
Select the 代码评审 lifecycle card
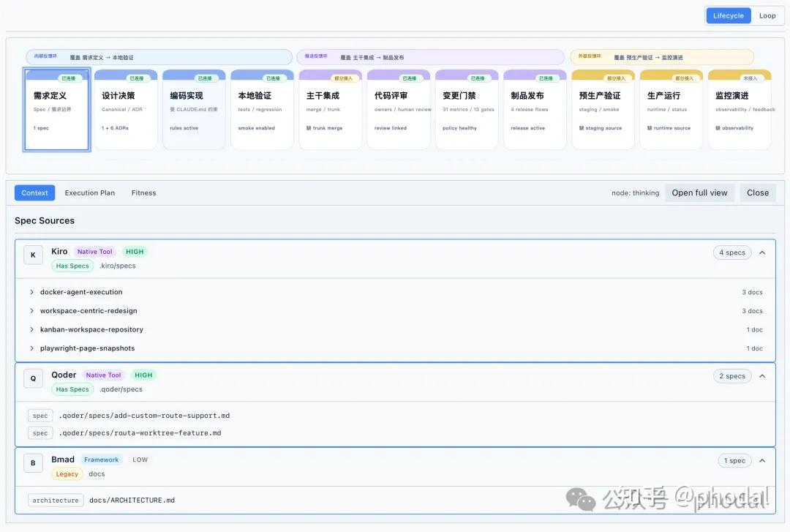click(399, 110)
